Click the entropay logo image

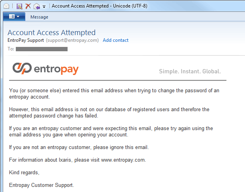(x=45, y=69)
